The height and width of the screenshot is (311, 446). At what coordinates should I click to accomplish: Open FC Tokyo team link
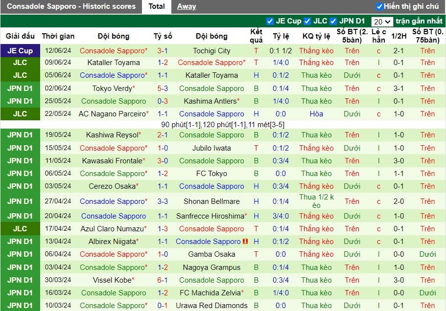click(211, 174)
